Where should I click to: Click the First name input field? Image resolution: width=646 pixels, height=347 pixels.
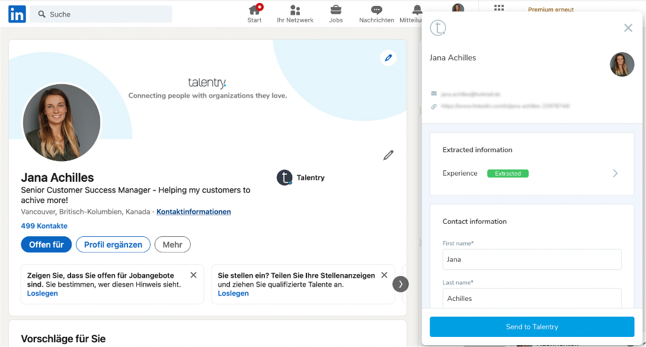point(532,259)
